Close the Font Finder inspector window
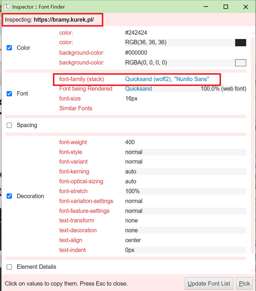 point(245,7)
